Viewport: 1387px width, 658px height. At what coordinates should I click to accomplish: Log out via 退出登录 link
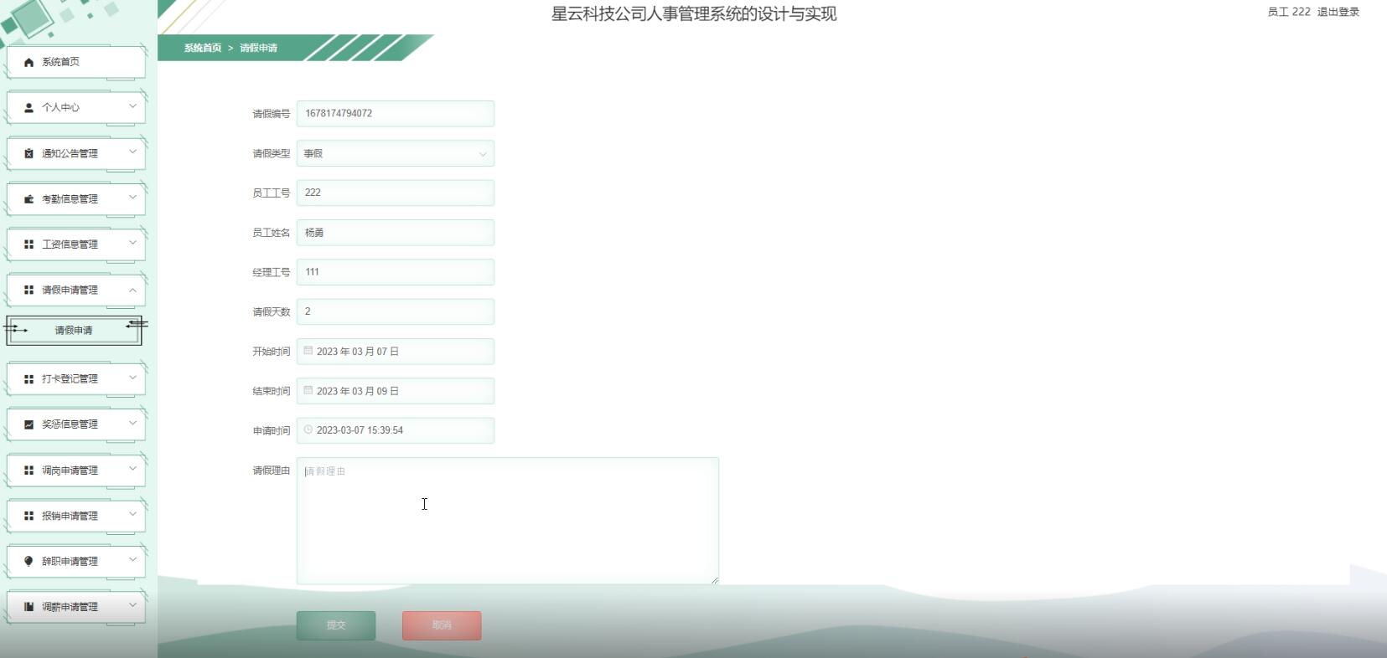point(1338,12)
